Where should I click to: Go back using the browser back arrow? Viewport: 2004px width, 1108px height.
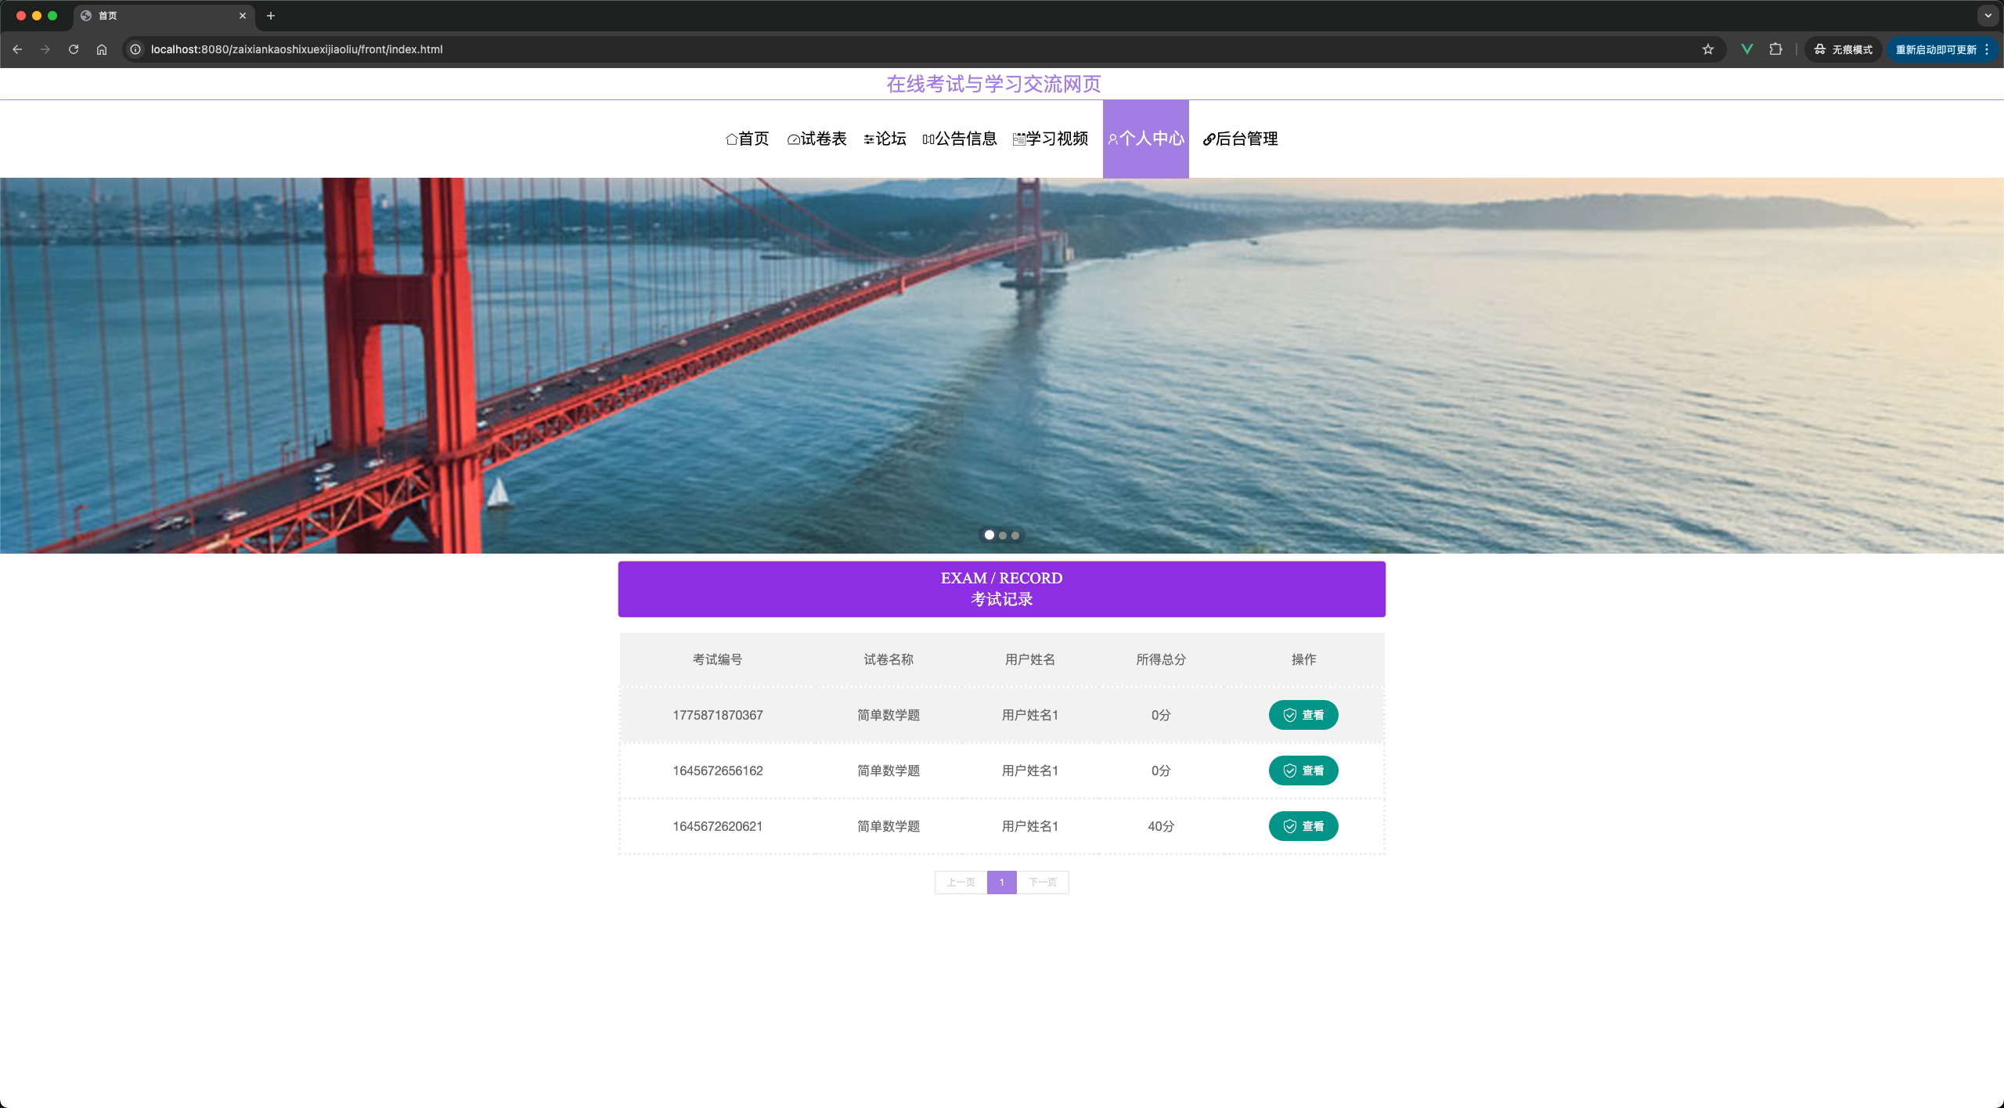(17, 49)
